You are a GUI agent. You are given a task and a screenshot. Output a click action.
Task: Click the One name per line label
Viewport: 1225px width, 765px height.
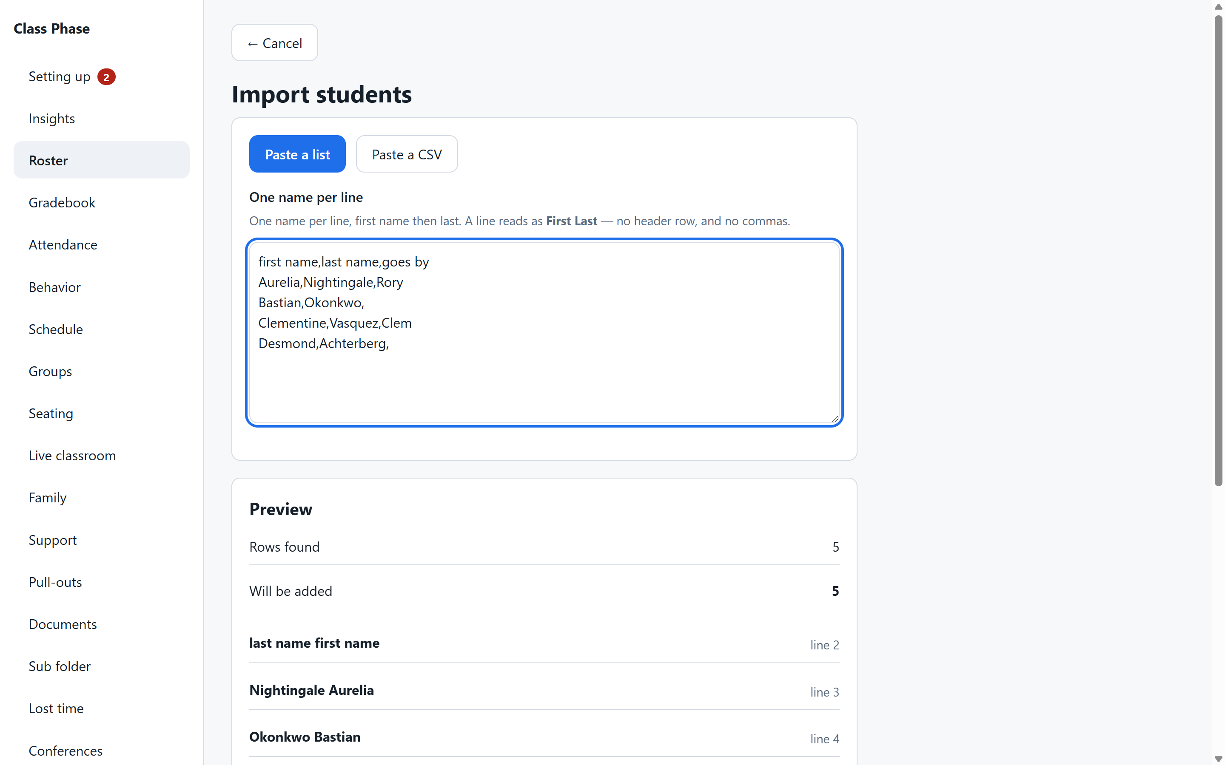(306, 197)
